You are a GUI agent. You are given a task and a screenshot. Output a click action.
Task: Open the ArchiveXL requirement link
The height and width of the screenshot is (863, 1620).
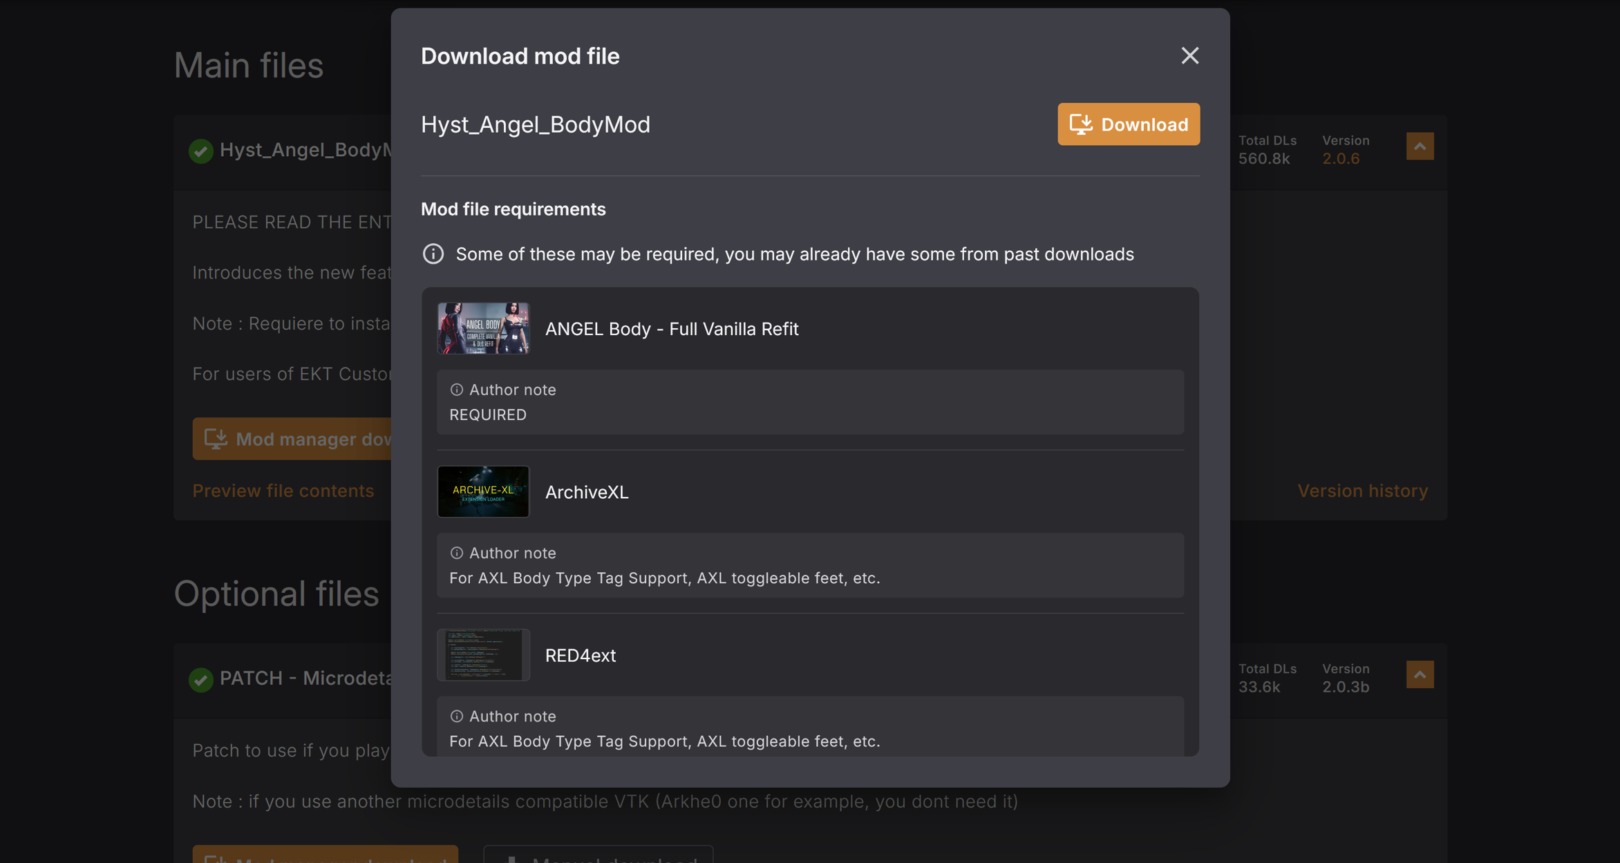pos(587,492)
